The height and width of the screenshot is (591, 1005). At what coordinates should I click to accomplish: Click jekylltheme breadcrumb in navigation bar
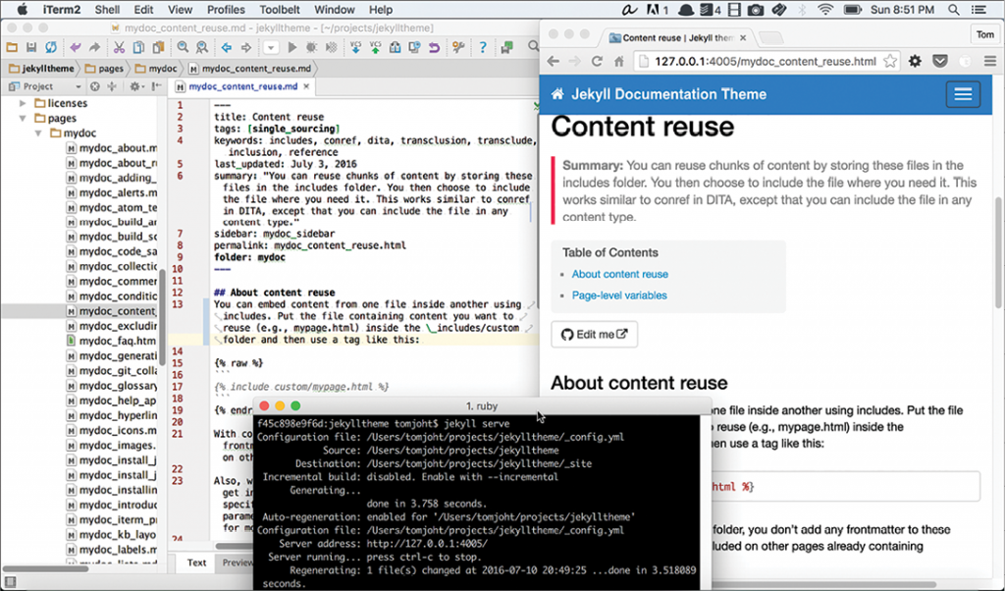(x=41, y=68)
